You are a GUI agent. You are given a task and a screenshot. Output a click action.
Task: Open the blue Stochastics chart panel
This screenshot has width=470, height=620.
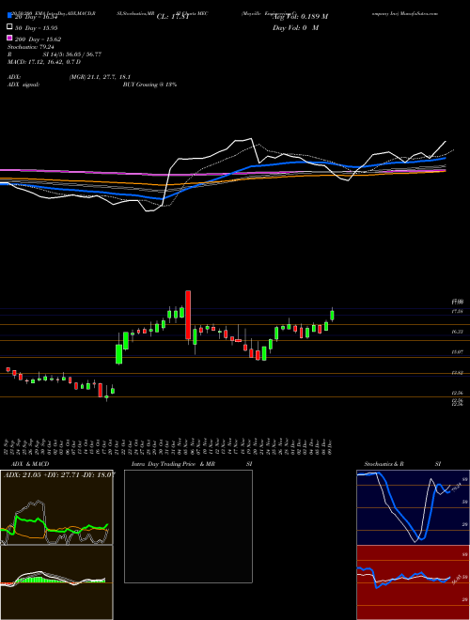click(413, 507)
